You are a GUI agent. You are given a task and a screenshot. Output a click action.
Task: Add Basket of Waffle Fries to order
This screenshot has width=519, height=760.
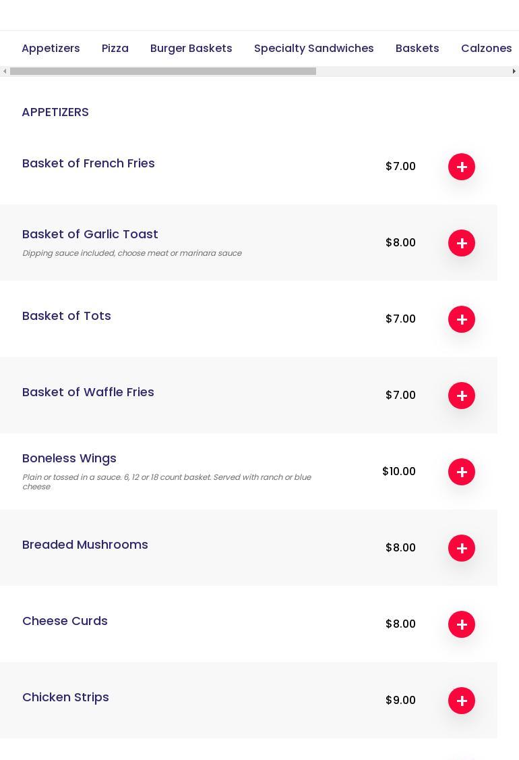[x=462, y=396]
